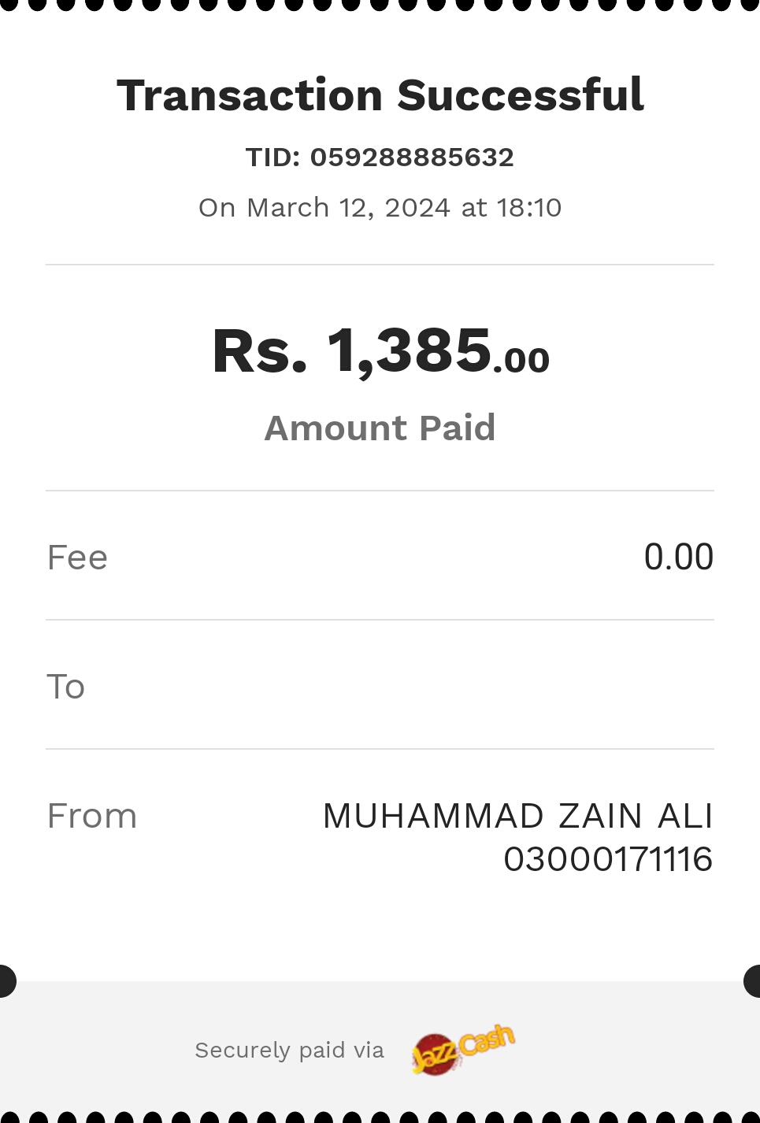The height and width of the screenshot is (1123, 760).
Task: Click the divider line below the date
Action: pyautogui.click(x=380, y=265)
